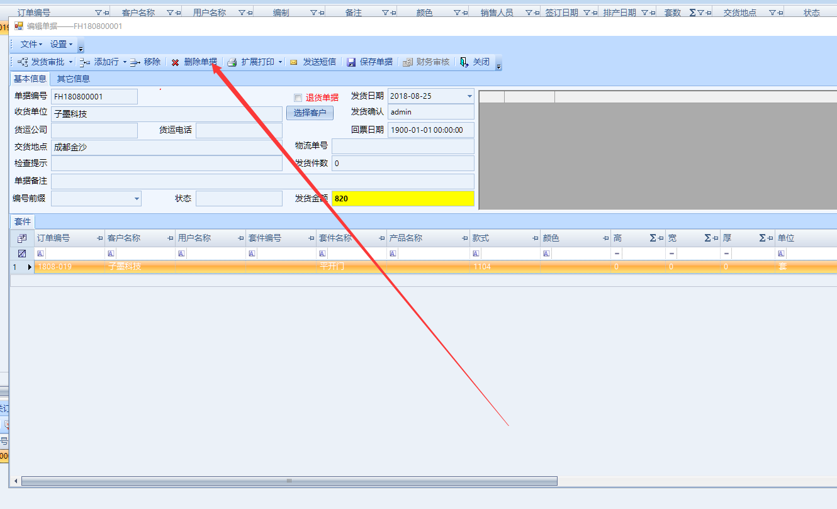Tick the 退货单据 checkbox
This screenshot has height=509, width=837.
(x=298, y=98)
